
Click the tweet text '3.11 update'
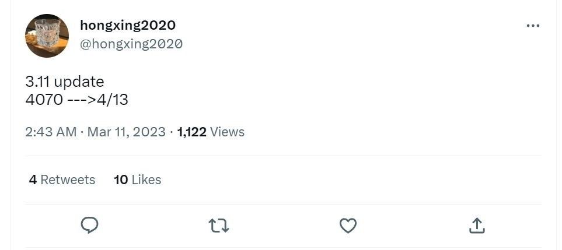(65, 82)
